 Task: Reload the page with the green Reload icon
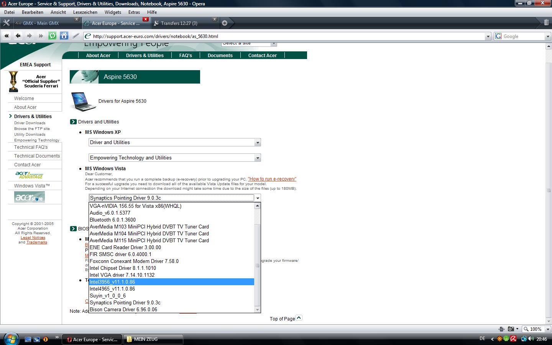[53, 36]
